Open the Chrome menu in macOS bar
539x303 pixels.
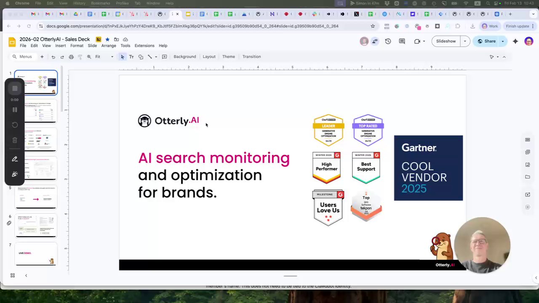coord(22,3)
